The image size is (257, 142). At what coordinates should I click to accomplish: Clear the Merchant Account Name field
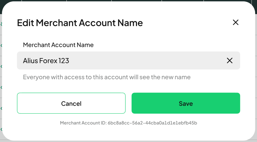pos(230,60)
